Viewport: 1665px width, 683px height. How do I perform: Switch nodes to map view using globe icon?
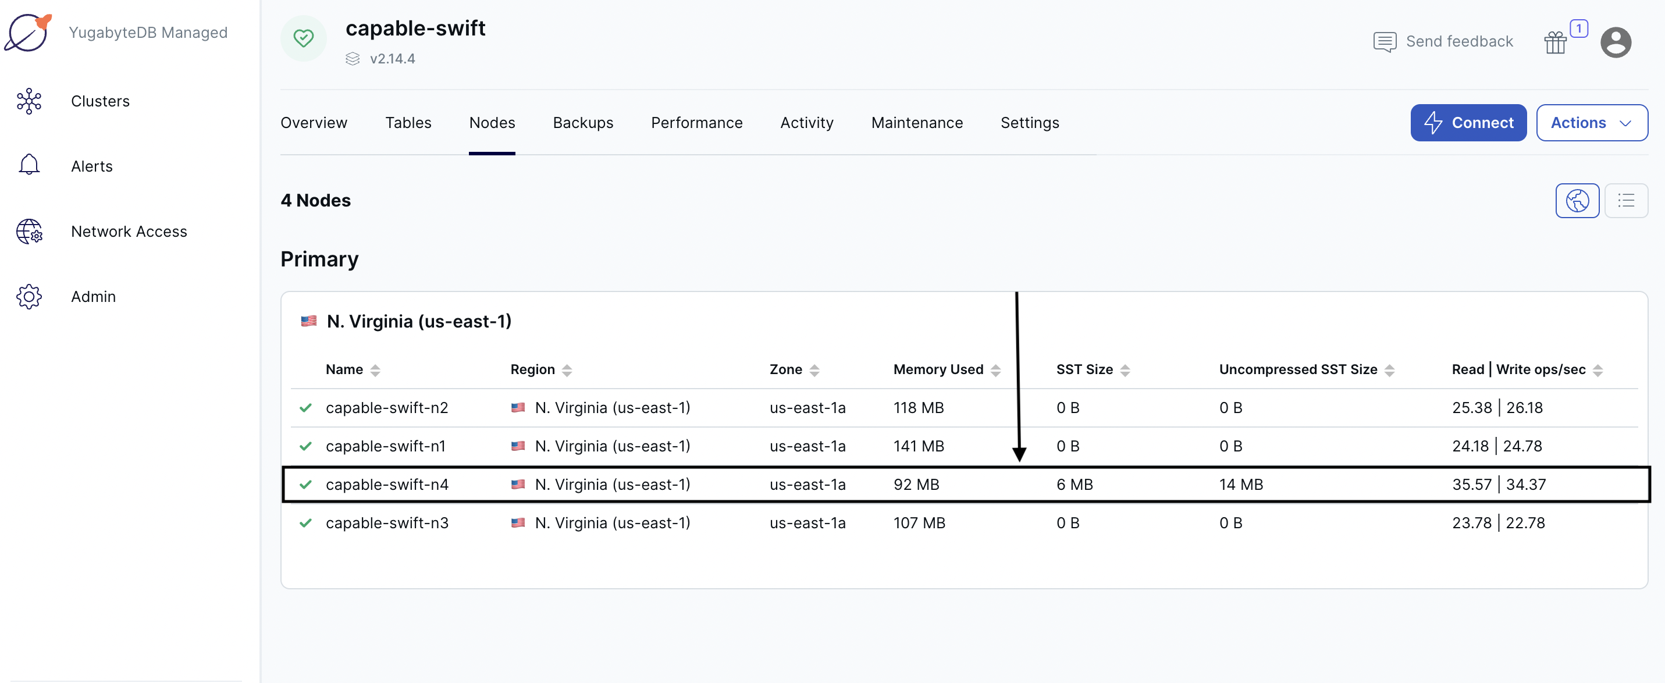(x=1578, y=200)
